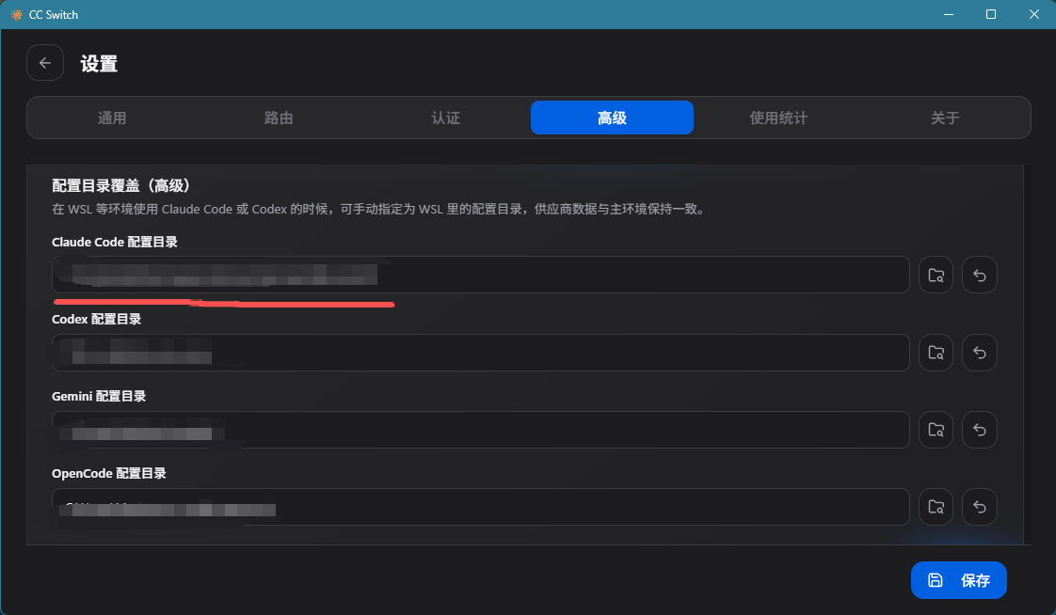This screenshot has height=615, width=1056.
Task: Browse folder for Codex config directory
Action: tap(936, 352)
